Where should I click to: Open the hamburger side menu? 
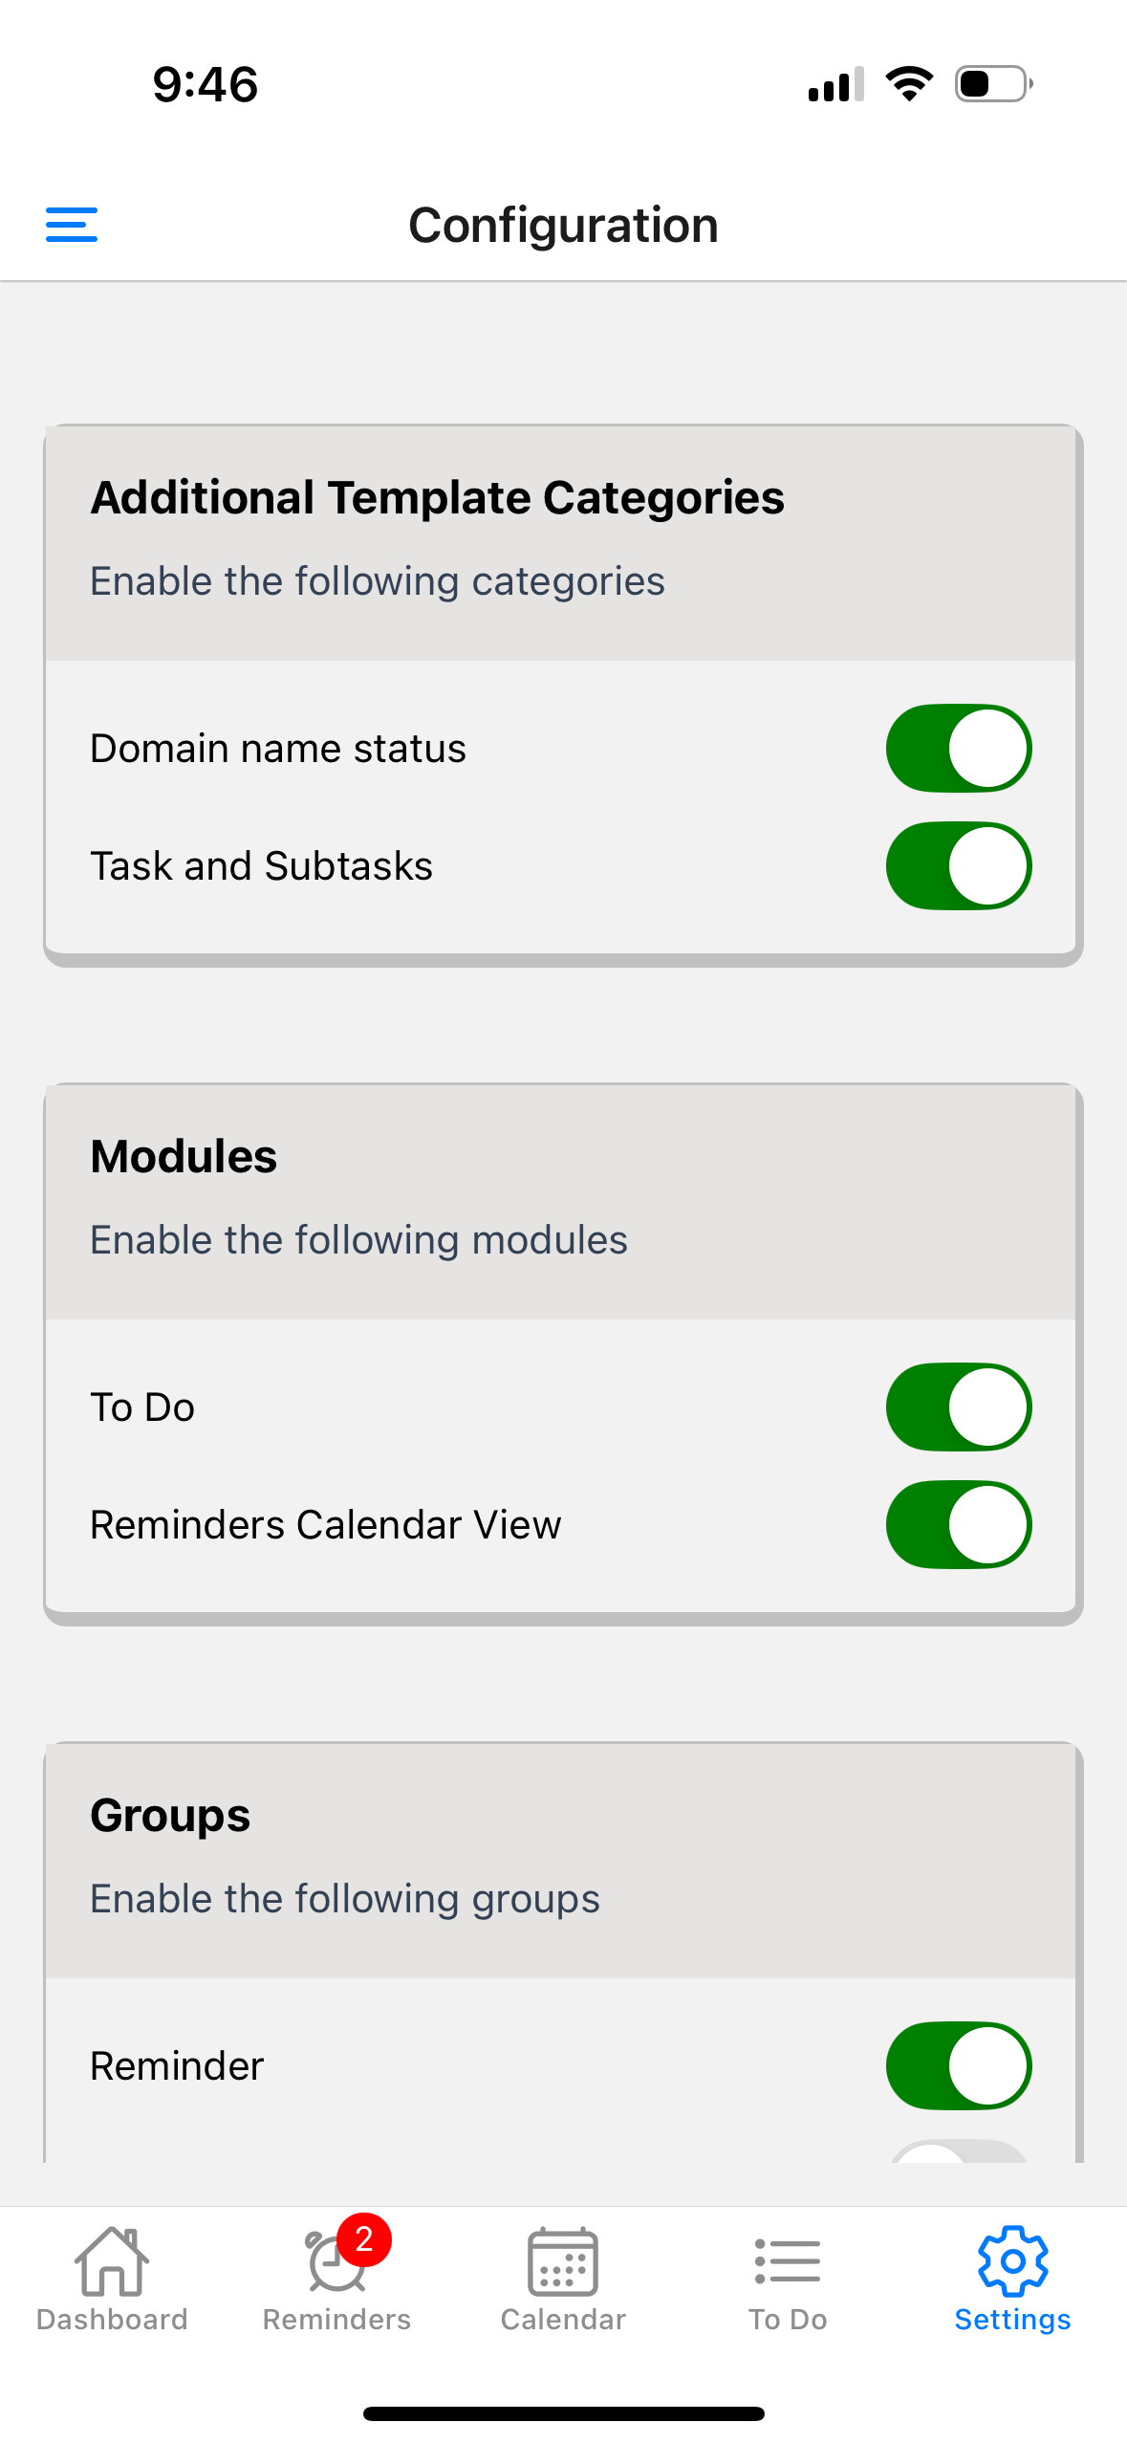coord(72,225)
